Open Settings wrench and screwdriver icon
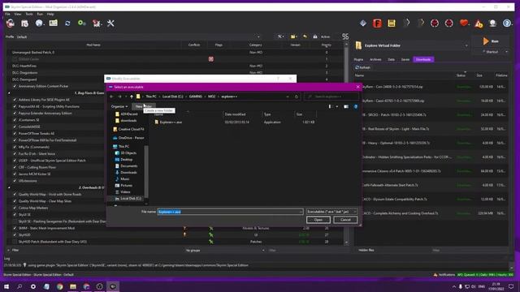This screenshot has width=520, height=292. (x=110, y=24)
